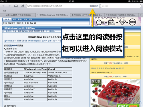Tap the Reader button in address bar
The width and height of the screenshot is (143, 107).
[93, 6]
